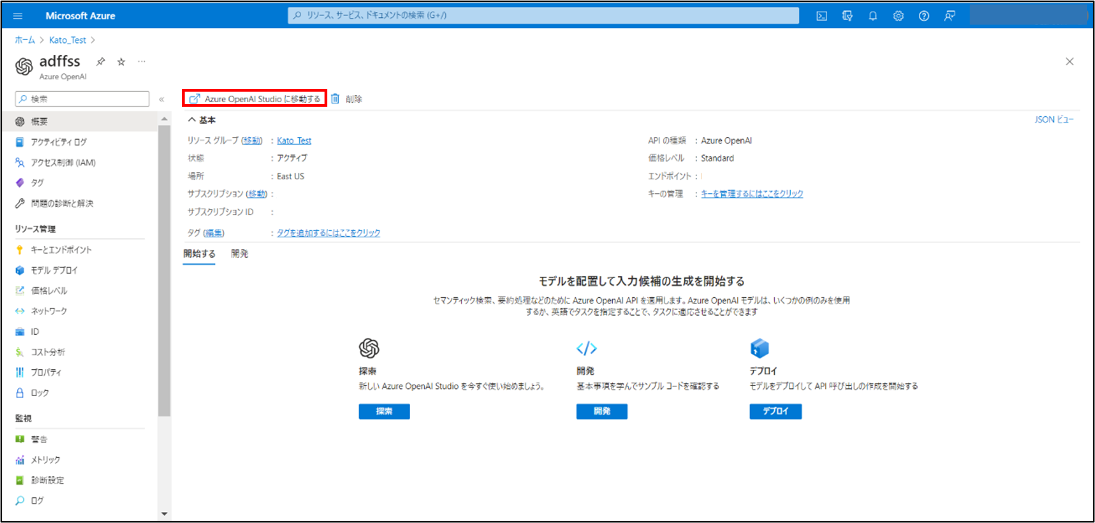Screen dimensions: 1095x523
Task: Click the sidebar 検索 input field
Action: click(x=82, y=99)
